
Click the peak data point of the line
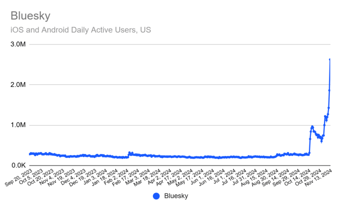[329, 59]
